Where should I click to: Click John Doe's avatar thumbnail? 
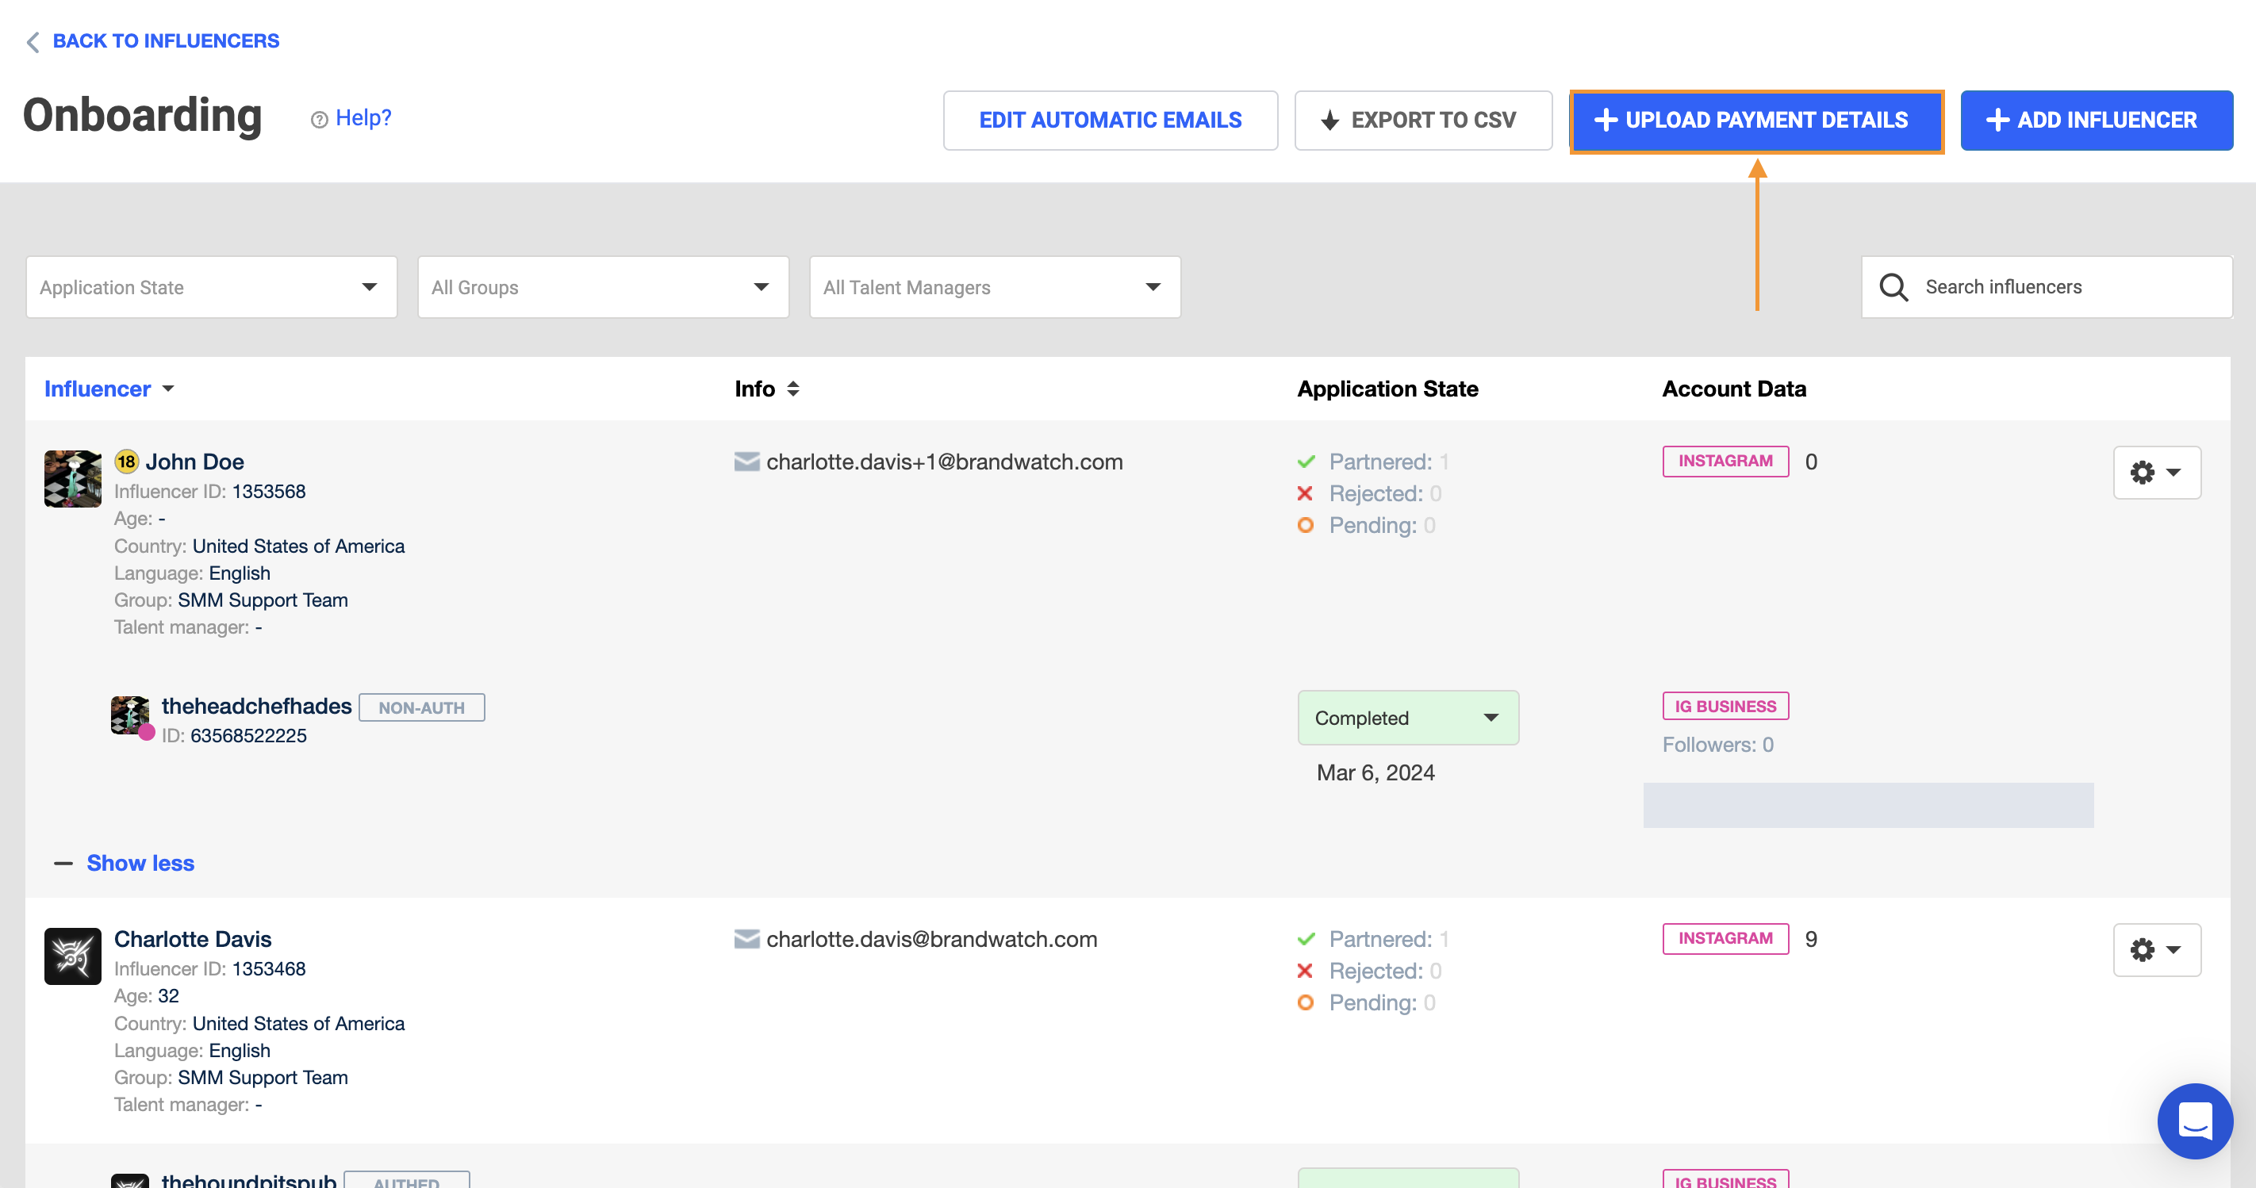click(x=73, y=479)
